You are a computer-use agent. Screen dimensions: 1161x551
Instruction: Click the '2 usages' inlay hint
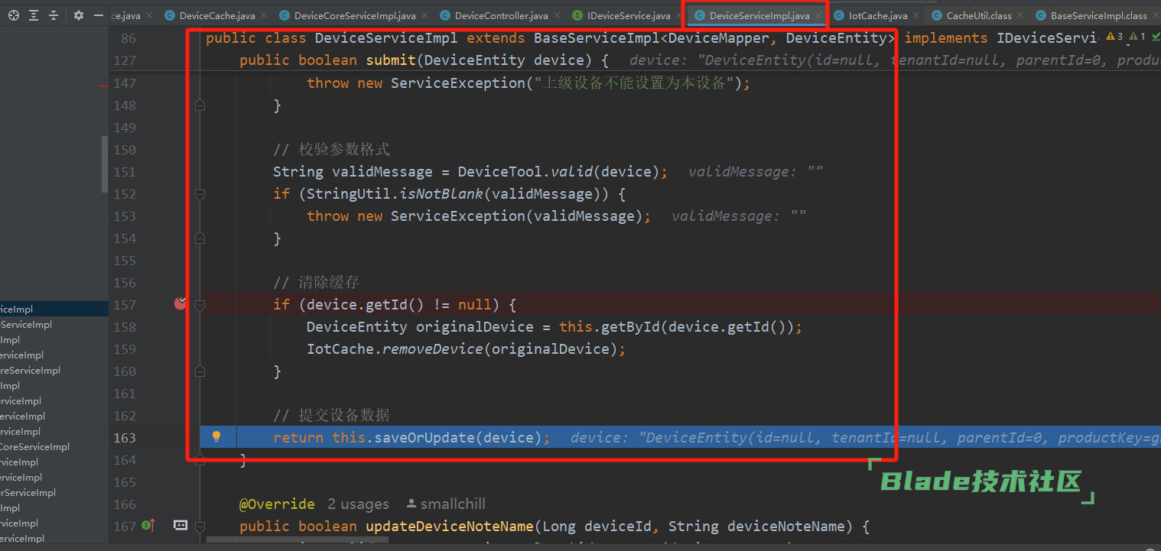coord(358,504)
